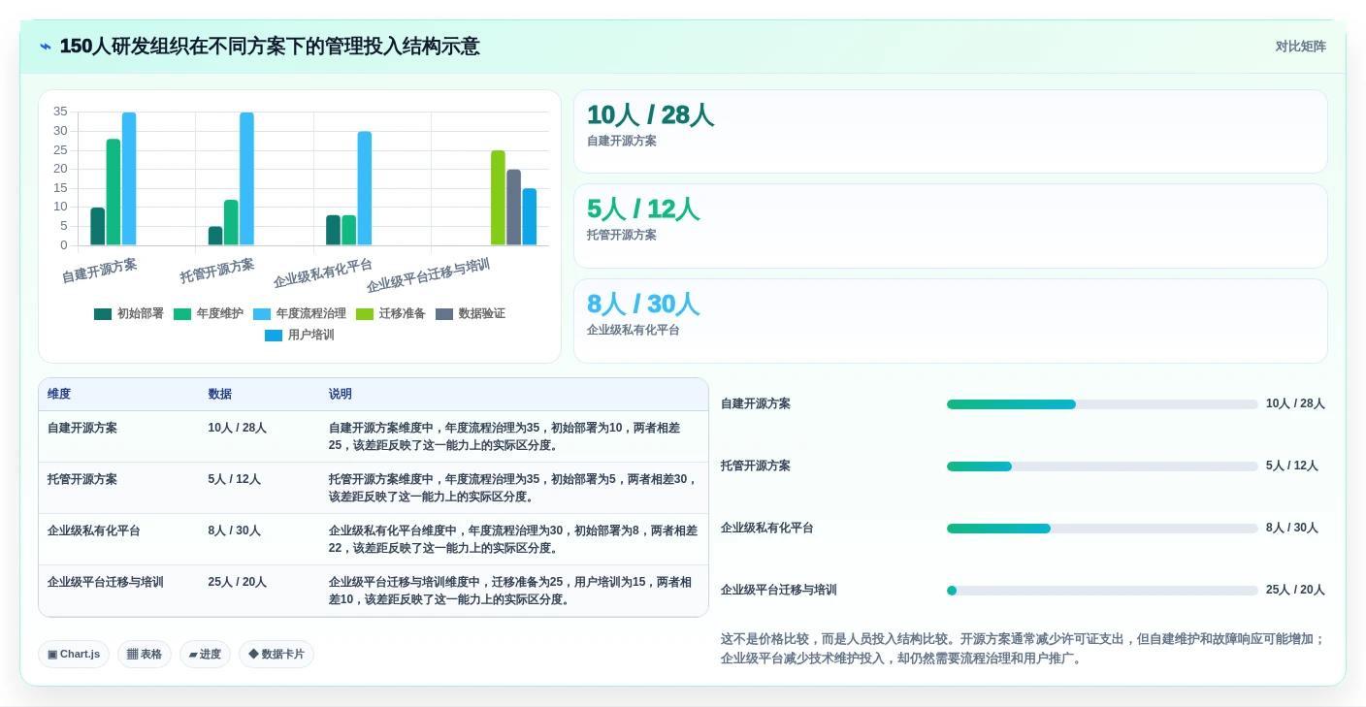Click the green 迁移准备 chart bar
The image size is (1366, 707).
point(498,198)
